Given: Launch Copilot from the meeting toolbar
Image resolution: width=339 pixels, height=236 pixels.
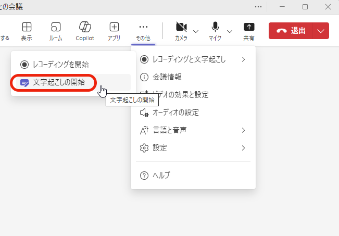Looking at the screenshot, I should coord(85,31).
